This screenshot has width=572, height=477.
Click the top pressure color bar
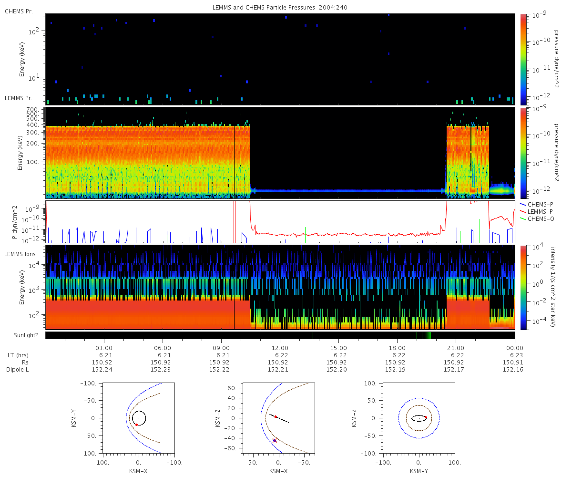(523, 59)
